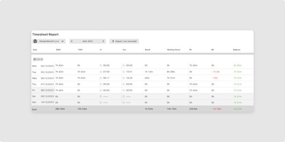
Task: Click George Bancroft's avatar picture
Action: click(x=35, y=41)
